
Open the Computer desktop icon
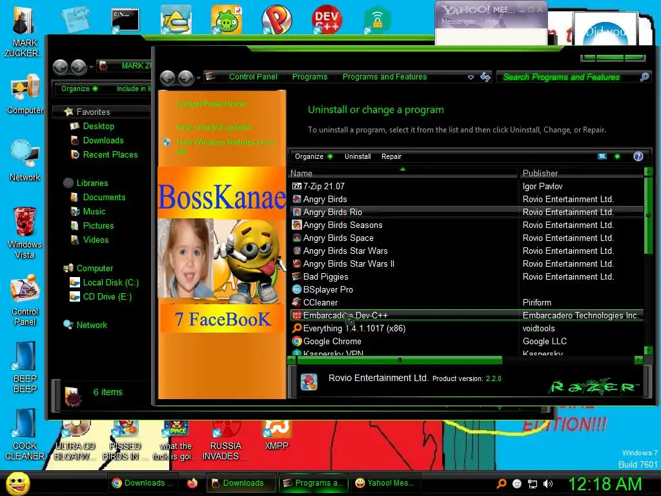(x=25, y=94)
